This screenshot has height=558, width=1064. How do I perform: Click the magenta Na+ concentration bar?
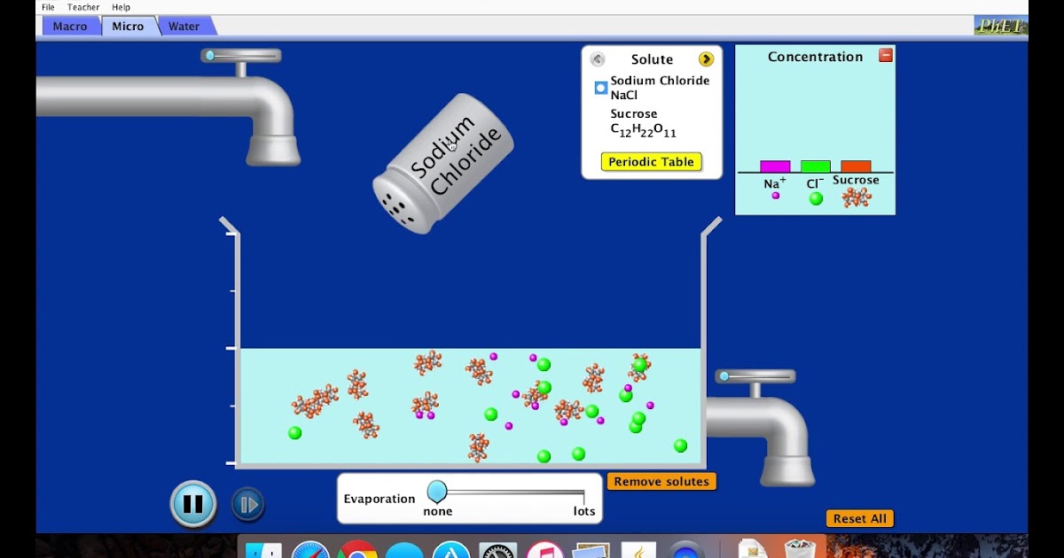775,167
